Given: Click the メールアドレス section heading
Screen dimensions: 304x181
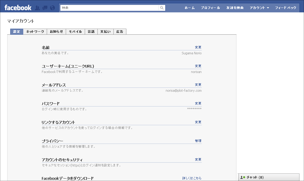Looking at the screenshot, I should [54, 85].
